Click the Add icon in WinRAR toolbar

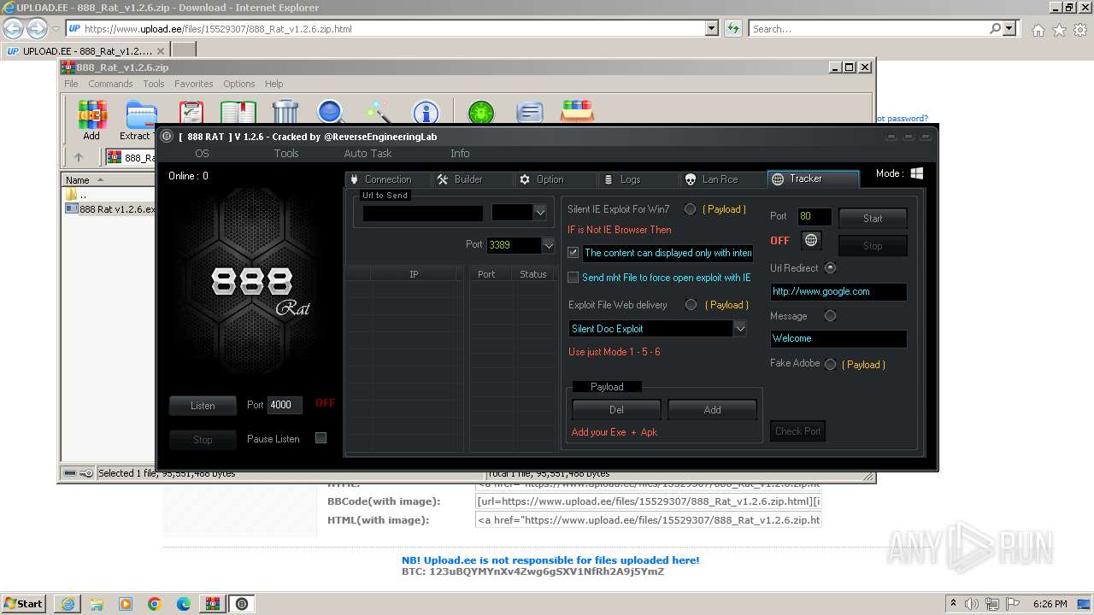click(91, 120)
